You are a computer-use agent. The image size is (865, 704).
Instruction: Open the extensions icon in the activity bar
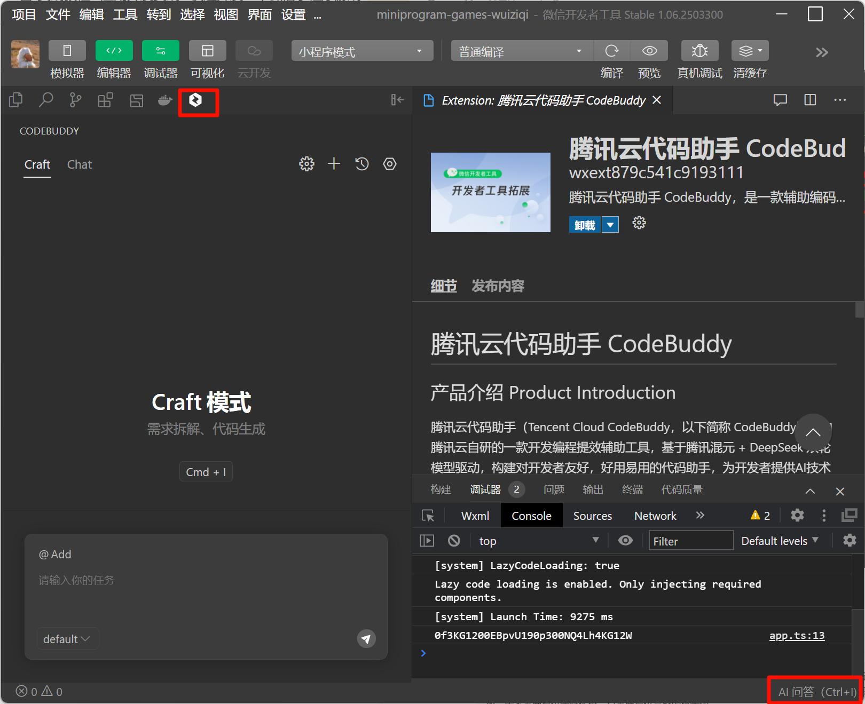point(105,100)
